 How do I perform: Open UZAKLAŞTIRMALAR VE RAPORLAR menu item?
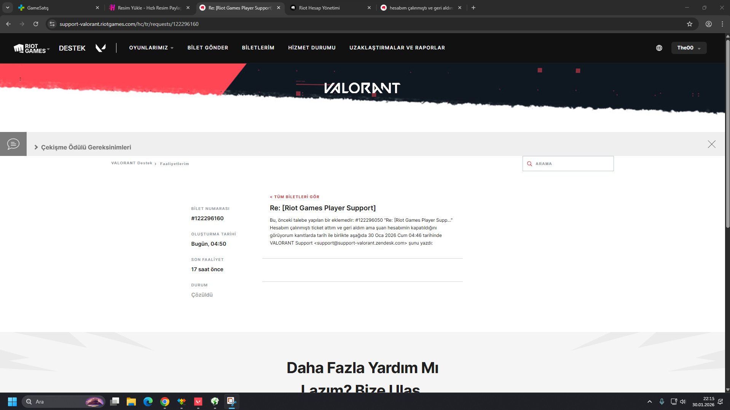tap(397, 48)
